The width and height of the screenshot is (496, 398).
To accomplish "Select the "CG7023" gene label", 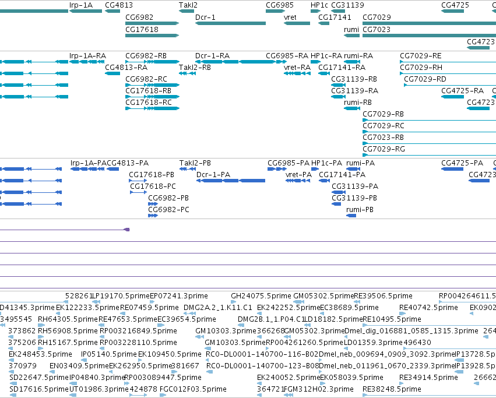I will 377,29.
